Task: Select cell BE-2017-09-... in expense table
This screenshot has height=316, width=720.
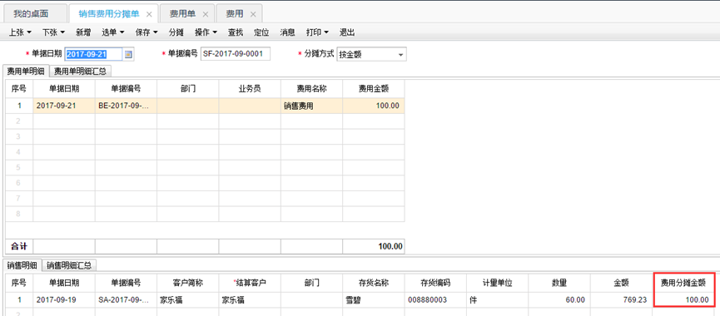Action: pyautogui.click(x=126, y=106)
